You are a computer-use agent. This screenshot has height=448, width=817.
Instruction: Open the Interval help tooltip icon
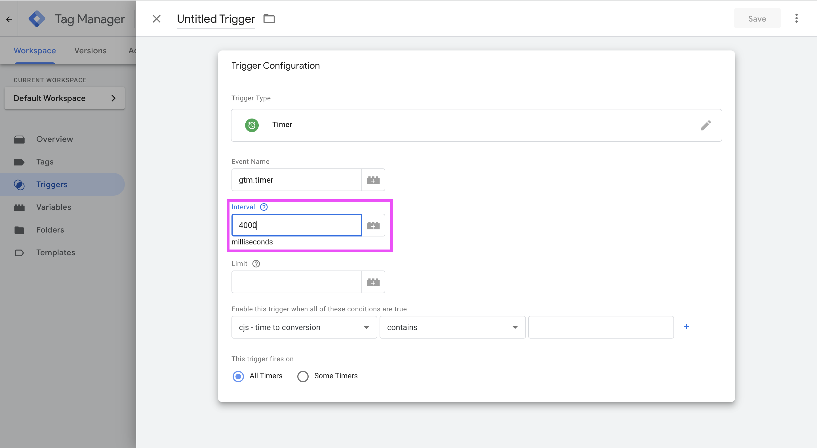tap(264, 207)
